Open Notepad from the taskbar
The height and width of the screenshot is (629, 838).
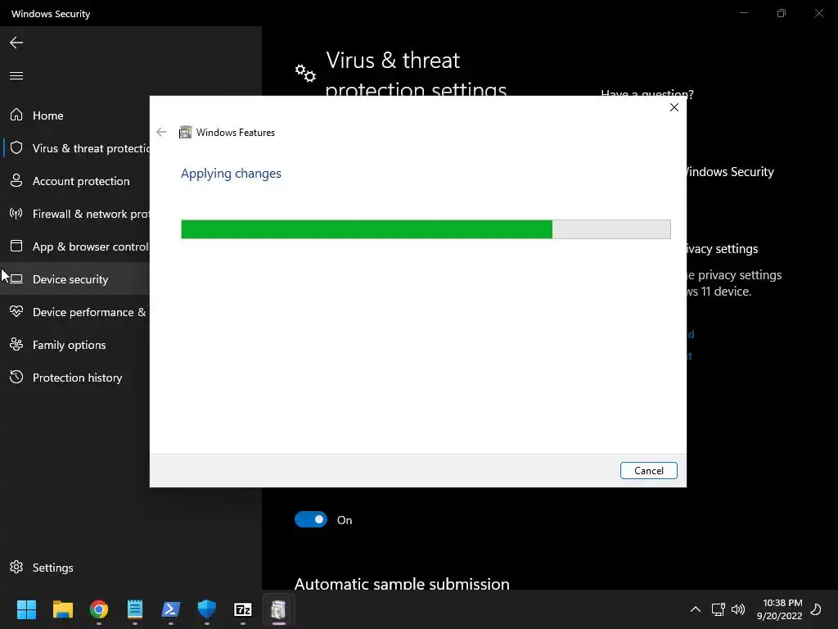pyautogui.click(x=135, y=609)
